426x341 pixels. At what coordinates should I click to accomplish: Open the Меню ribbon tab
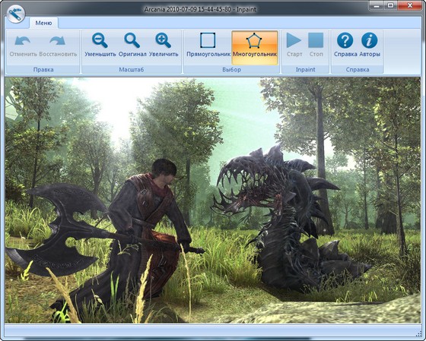coord(43,23)
